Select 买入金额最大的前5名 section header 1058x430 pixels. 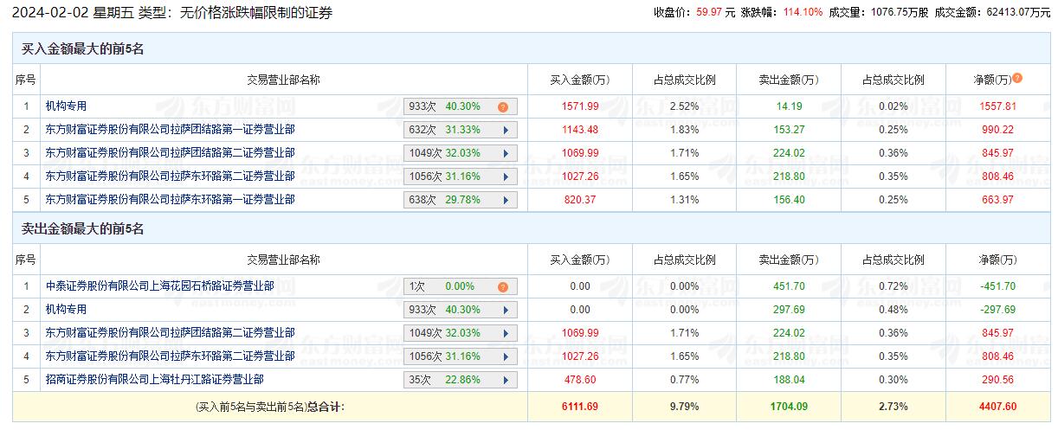click(82, 49)
